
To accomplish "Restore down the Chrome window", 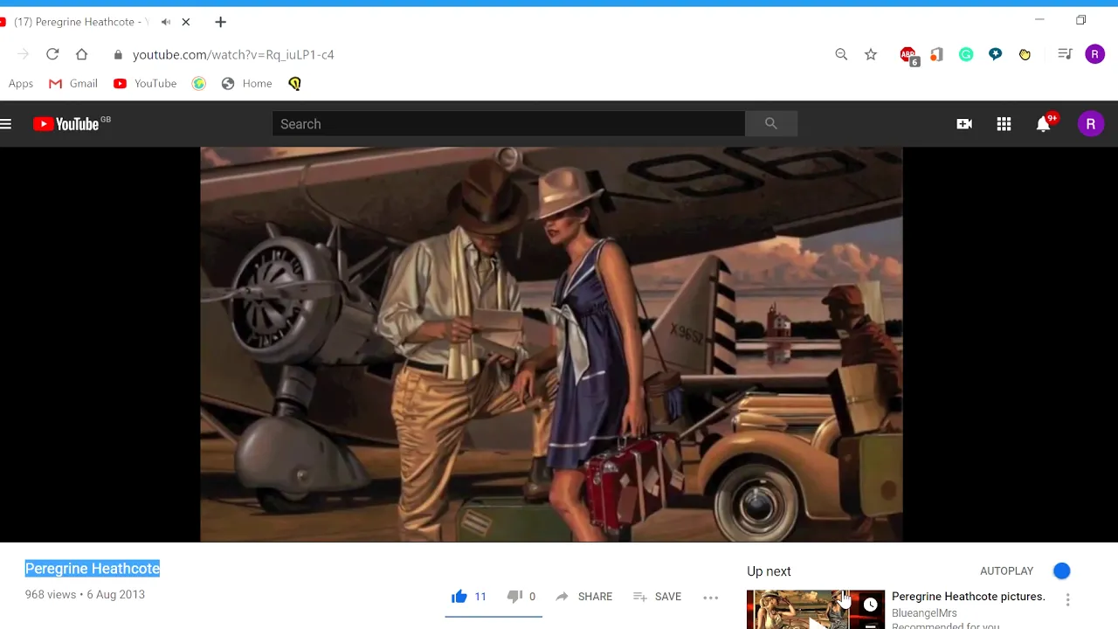I will (x=1080, y=20).
